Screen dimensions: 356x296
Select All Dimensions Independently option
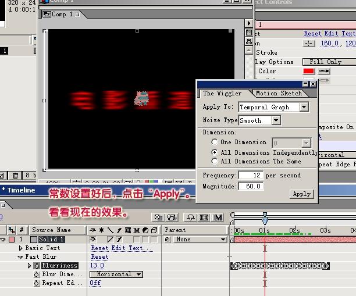click(x=214, y=152)
